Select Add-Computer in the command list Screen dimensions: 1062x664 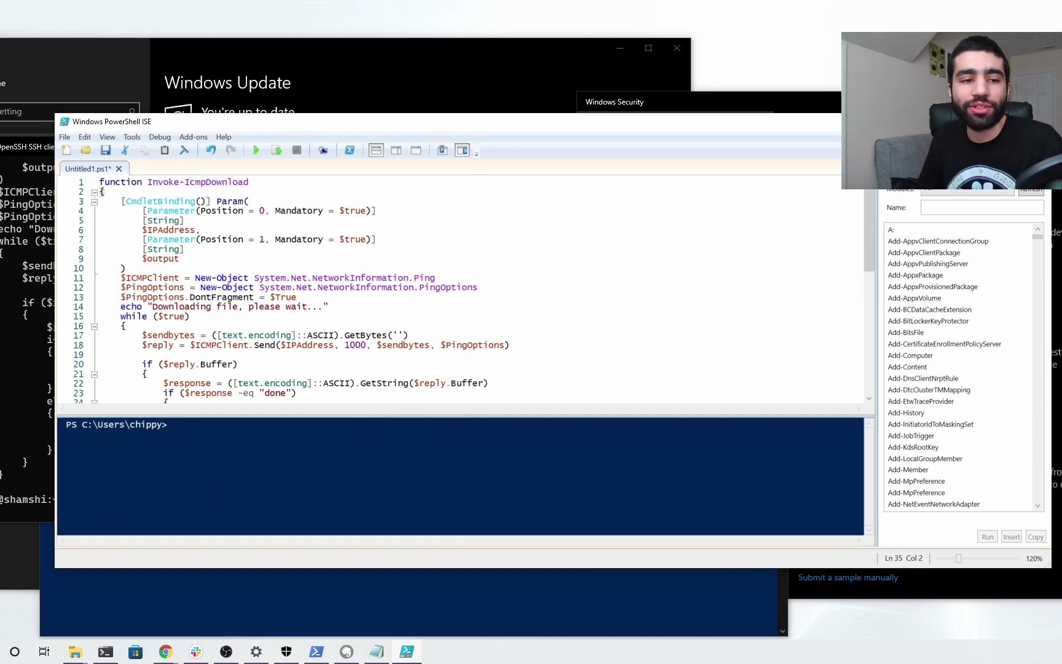(x=910, y=355)
